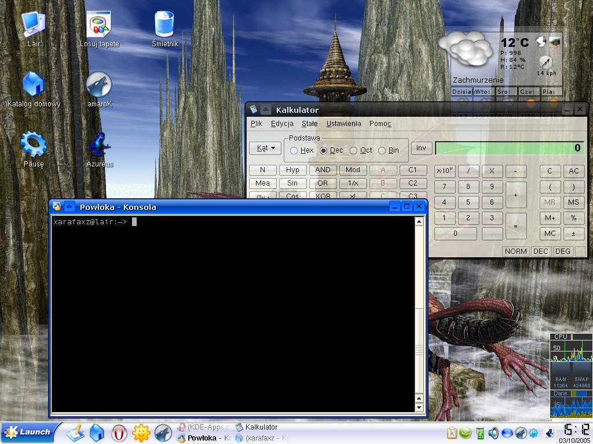Open the Stałe menu in Kalkulator
This screenshot has width=593, height=444.
coord(309,124)
